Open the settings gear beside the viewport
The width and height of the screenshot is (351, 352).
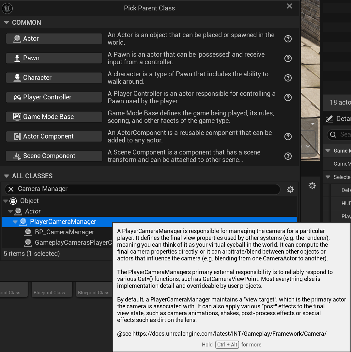[x=312, y=186]
